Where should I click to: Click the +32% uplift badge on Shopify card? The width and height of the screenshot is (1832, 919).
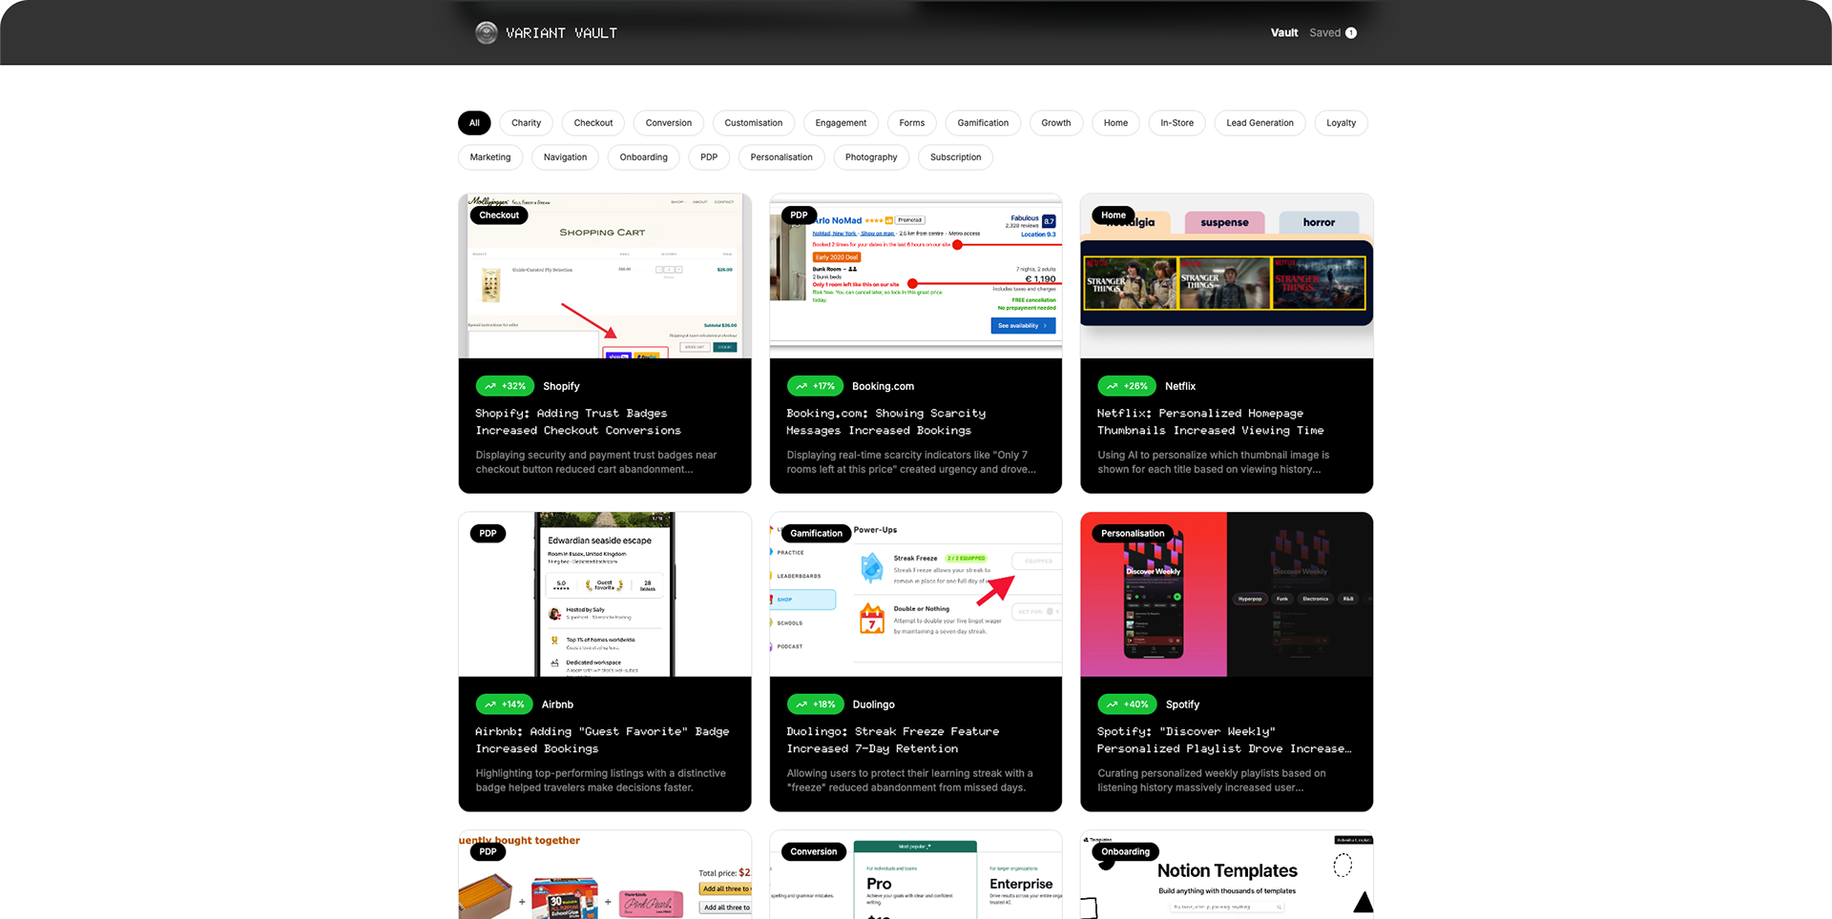pyautogui.click(x=505, y=386)
